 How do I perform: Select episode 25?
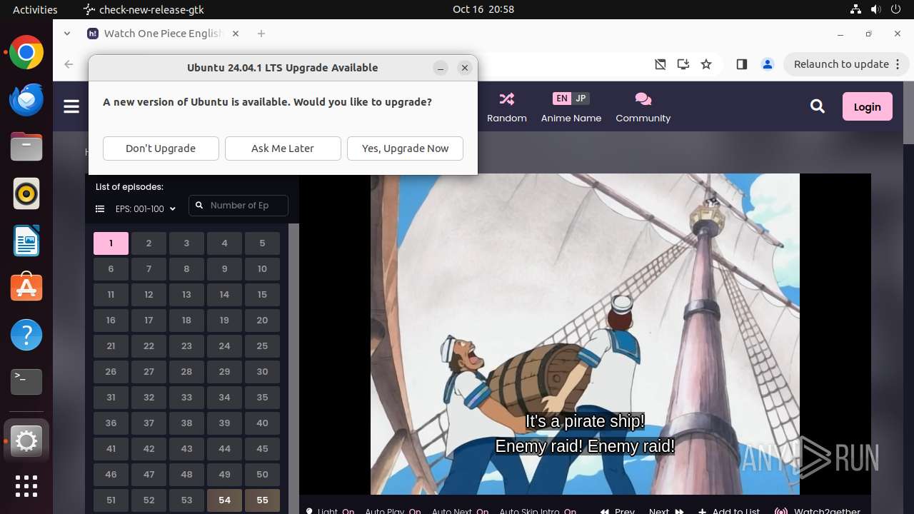(262, 346)
